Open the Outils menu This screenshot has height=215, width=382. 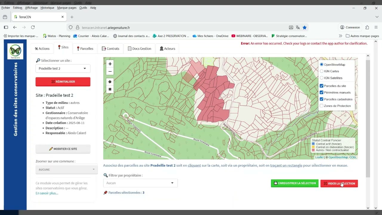tap(83, 8)
